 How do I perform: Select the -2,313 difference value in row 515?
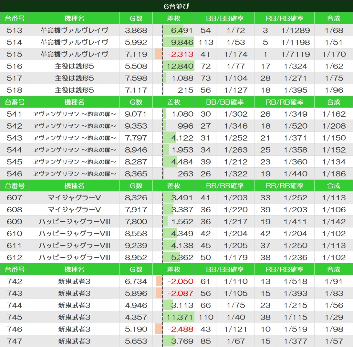180,54
